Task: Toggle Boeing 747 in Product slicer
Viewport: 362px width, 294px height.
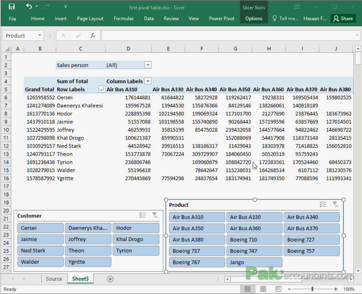Action: pos(254,251)
